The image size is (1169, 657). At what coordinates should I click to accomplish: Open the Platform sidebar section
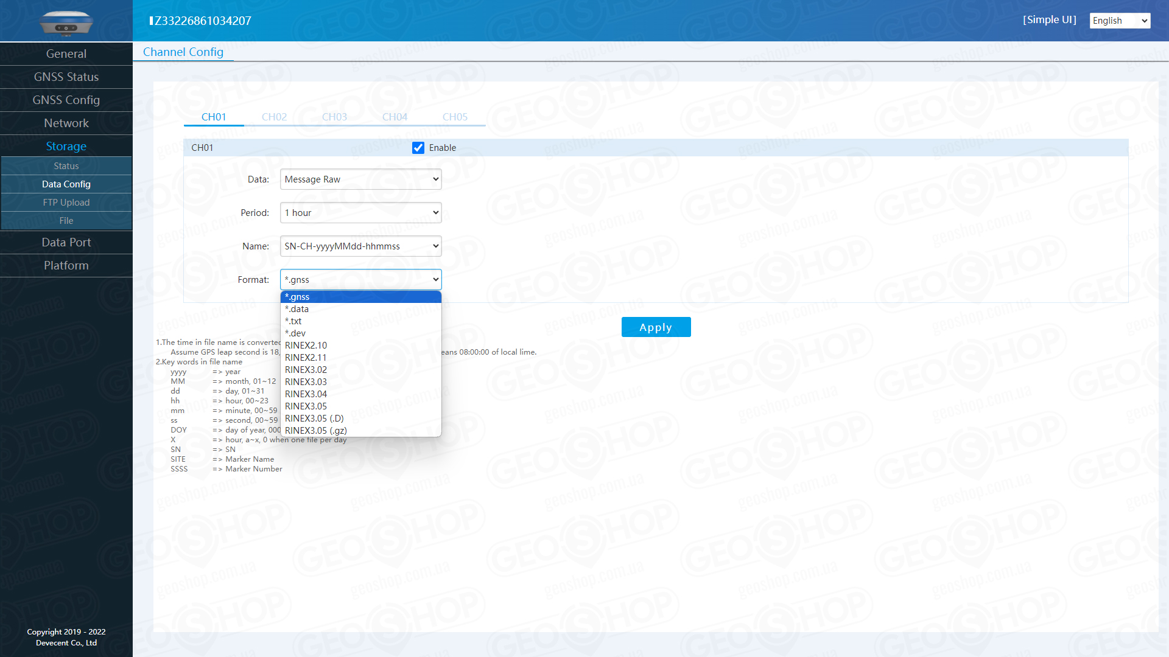66,265
